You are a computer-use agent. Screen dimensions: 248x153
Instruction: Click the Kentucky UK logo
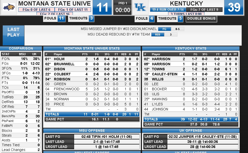tap(140, 8)
